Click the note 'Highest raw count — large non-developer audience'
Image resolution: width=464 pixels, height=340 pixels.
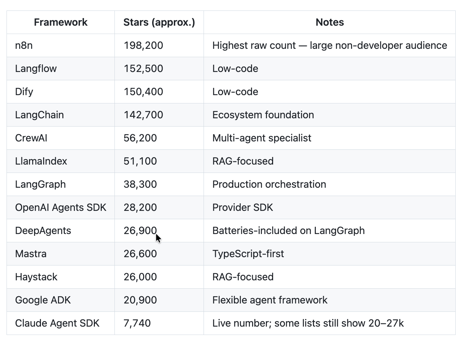click(330, 46)
